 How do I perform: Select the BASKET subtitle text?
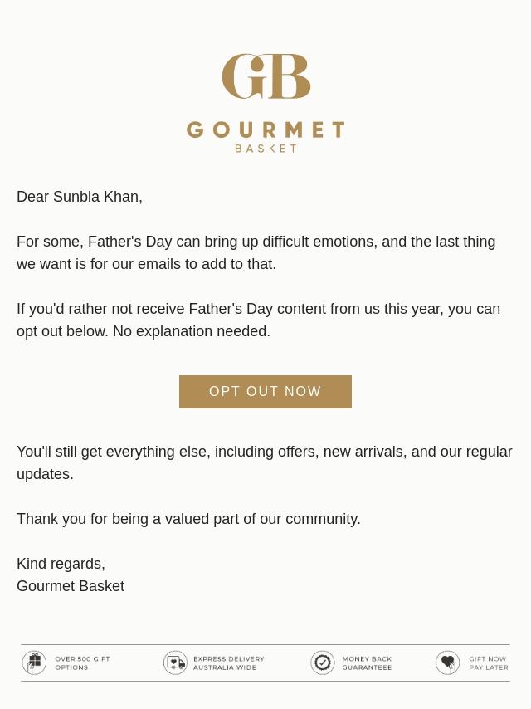click(x=265, y=149)
